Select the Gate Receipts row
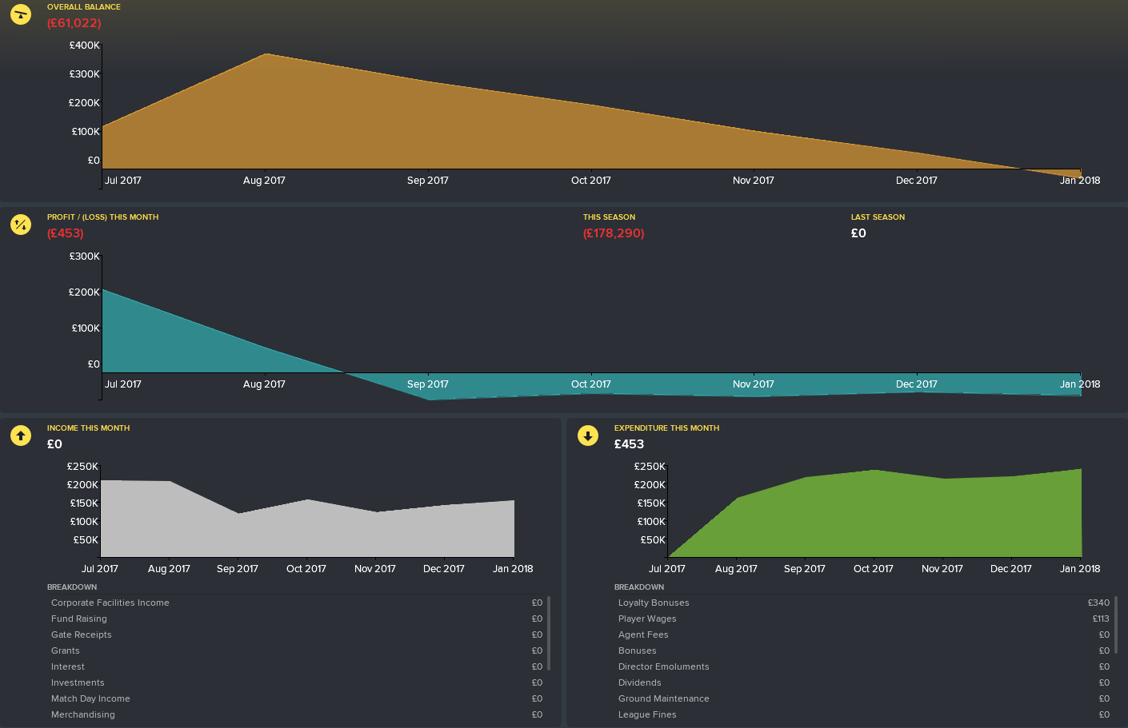 (297, 635)
